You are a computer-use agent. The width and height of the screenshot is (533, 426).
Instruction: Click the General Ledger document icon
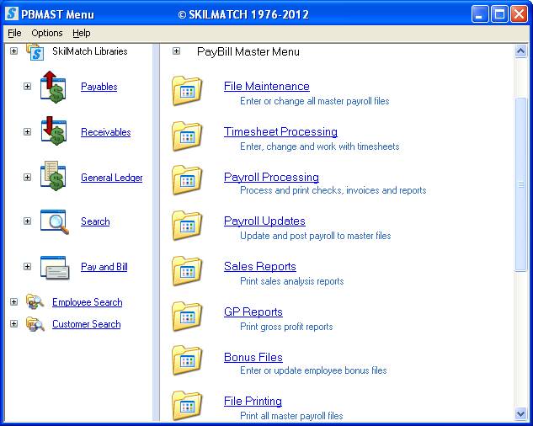coord(53,176)
